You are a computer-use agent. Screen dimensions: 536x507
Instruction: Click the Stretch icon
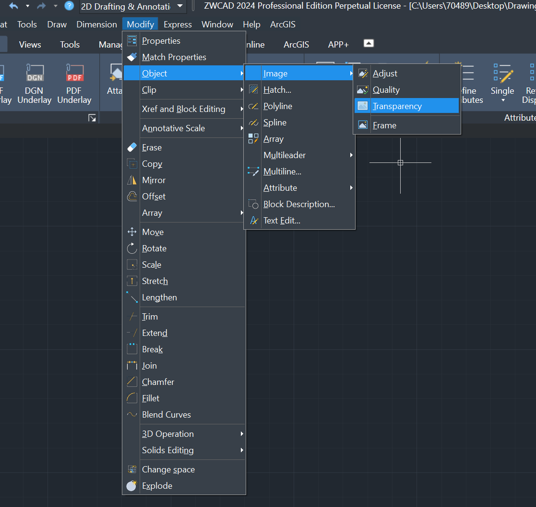pyautogui.click(x=132, y=281)
